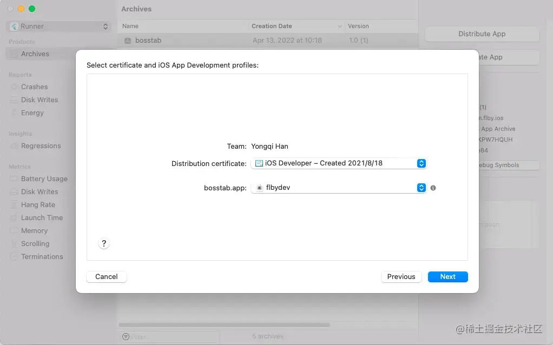Open the Runner project selector
Viewport: 553px width, 345px height.
tap(58, 26)
